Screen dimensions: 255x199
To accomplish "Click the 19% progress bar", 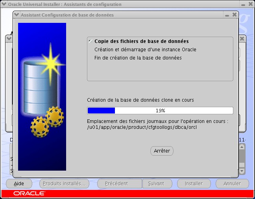I will 160,111.
